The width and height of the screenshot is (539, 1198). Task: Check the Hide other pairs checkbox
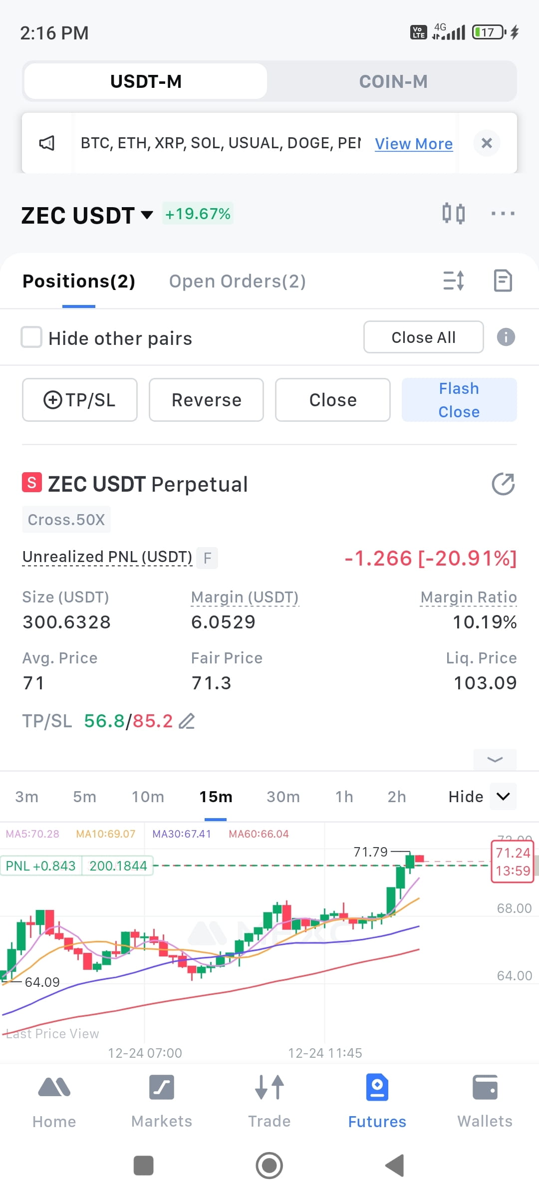pos(31,337)
